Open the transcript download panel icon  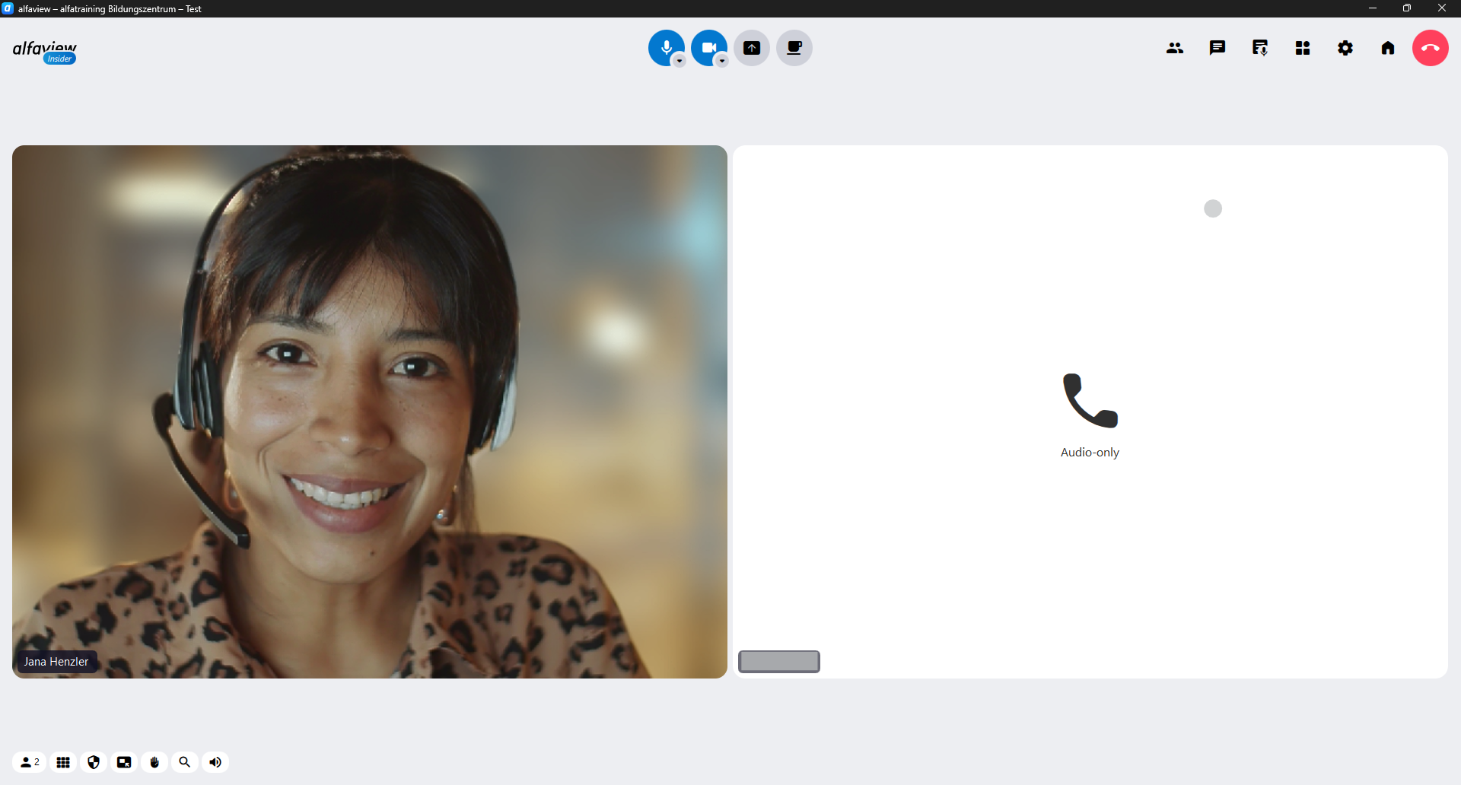pos(1260,48)
